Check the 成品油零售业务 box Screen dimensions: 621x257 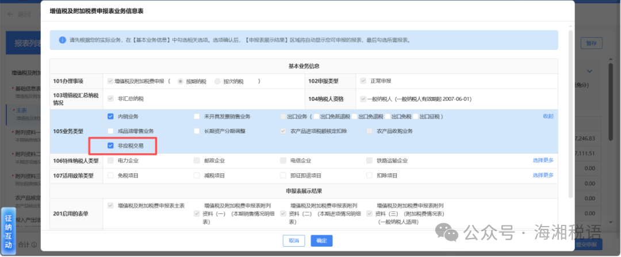(110, 131)
